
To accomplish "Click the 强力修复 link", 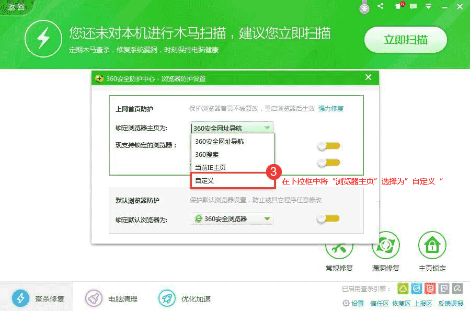I will coord(330,109).
